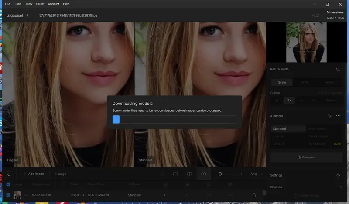Image resolution: width=349 pixels, height=204 pixels.
Task: Click the Compare button
Action: point(306,157)
